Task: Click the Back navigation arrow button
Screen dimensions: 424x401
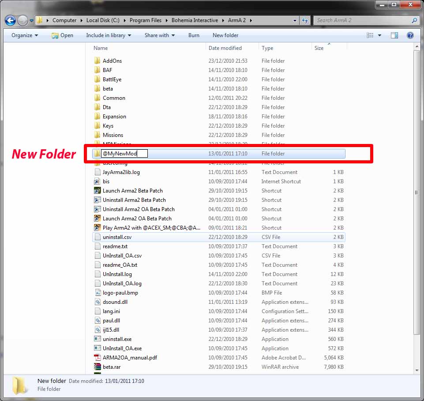Action: coord(10,20)
